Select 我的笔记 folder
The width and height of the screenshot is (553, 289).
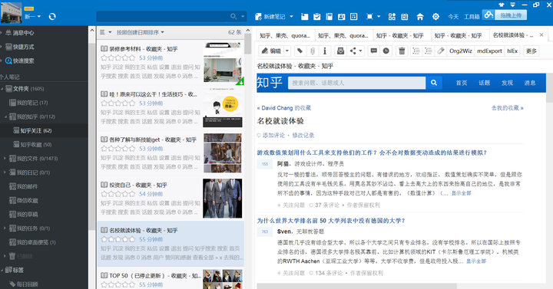point(28,103)
